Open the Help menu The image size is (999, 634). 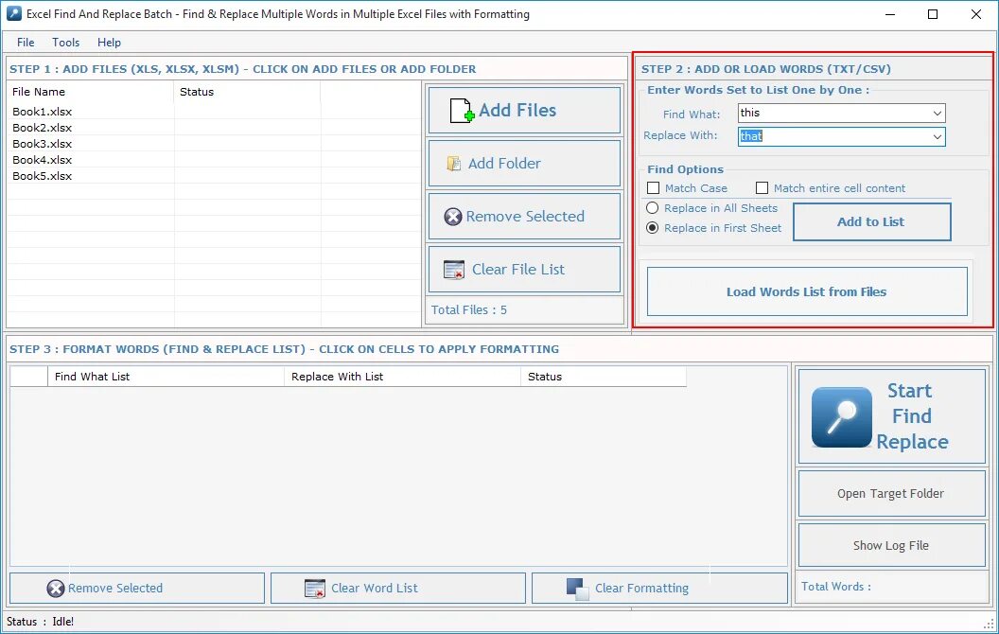point(109,42)
